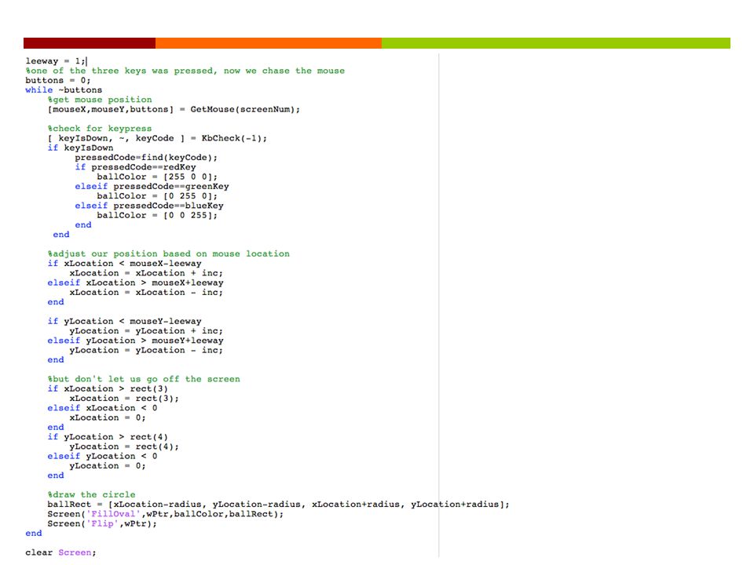
Task: Click the 'yLocation = 0;' line
Action: [108, 465]
